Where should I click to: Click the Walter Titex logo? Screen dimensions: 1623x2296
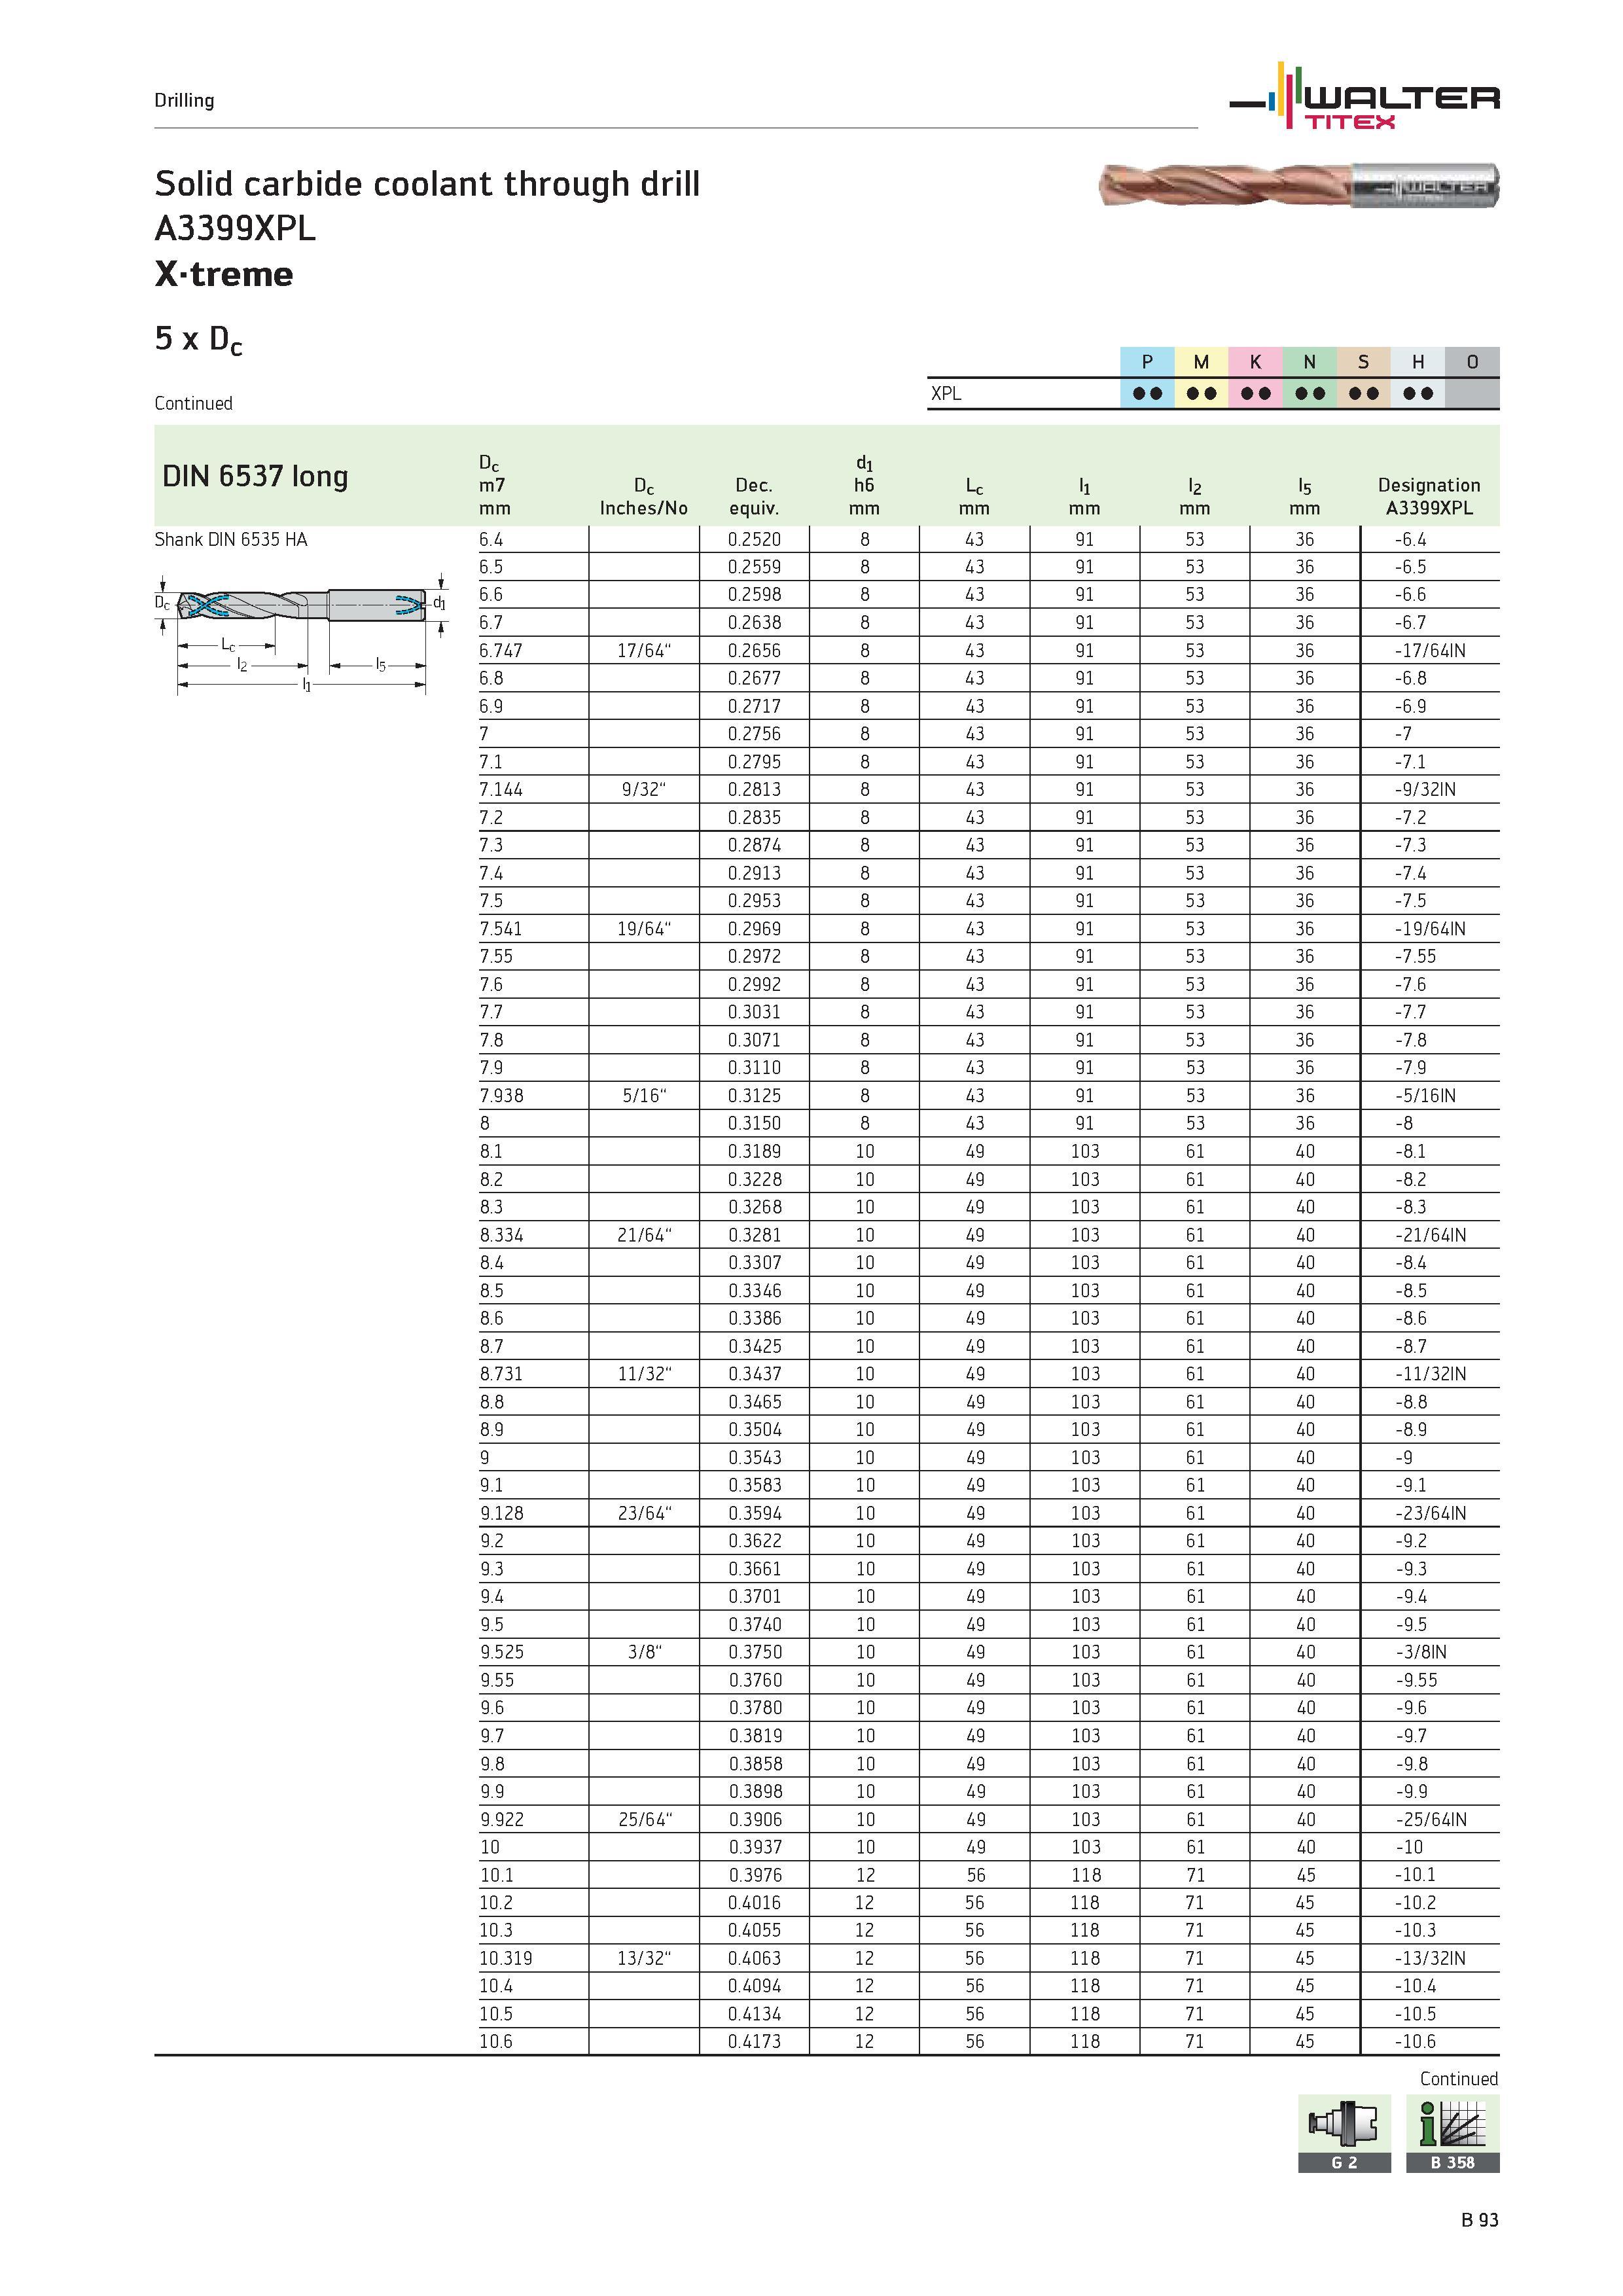point(1364,97)
